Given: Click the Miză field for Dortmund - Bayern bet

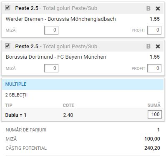Looking at the screenshot, I should coord(51,68).
